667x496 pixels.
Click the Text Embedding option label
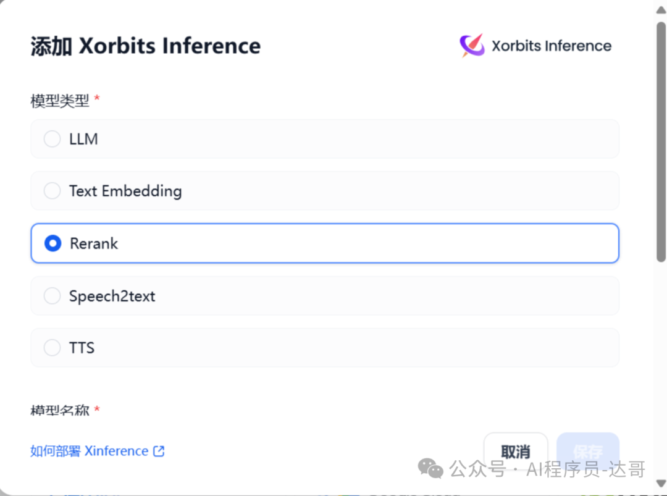click(x=125, y=191)
